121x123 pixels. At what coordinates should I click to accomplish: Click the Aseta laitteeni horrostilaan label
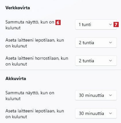[x=37, y=61]
